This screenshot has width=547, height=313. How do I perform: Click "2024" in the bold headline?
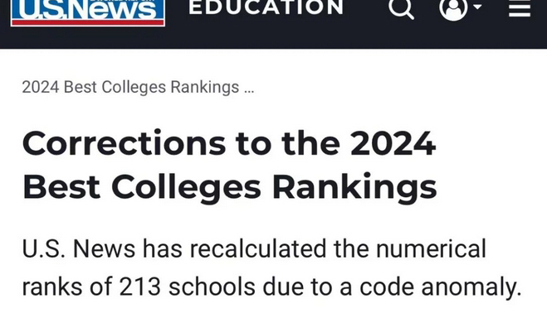(393, 143)
